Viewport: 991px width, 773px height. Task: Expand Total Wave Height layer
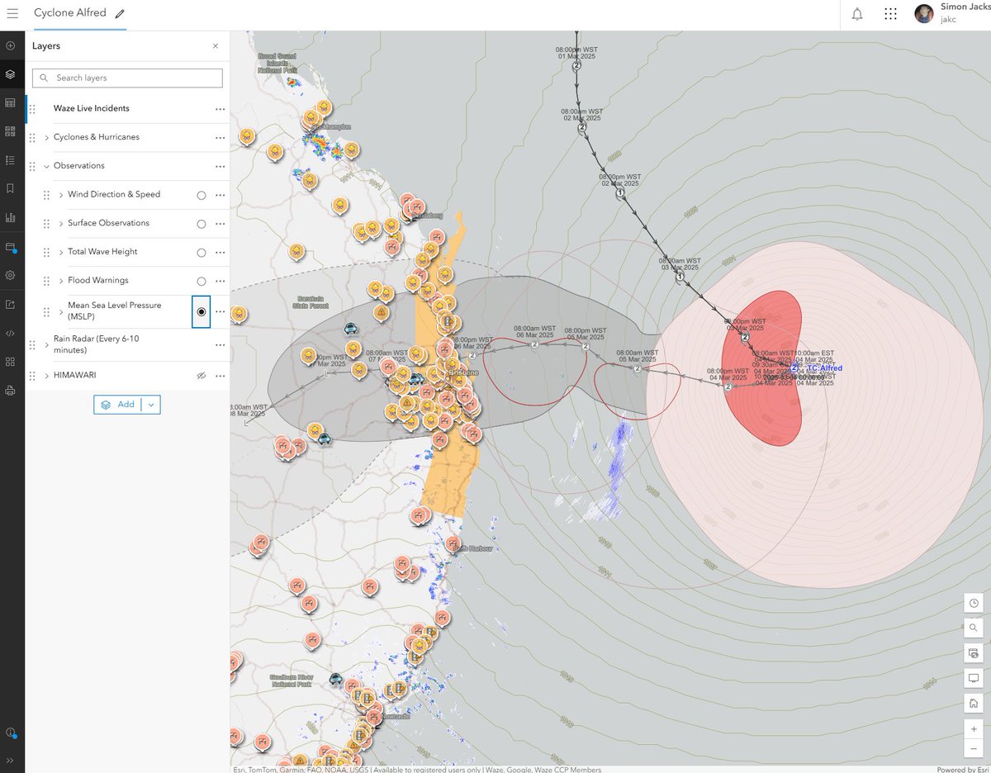tap(61, 252)
